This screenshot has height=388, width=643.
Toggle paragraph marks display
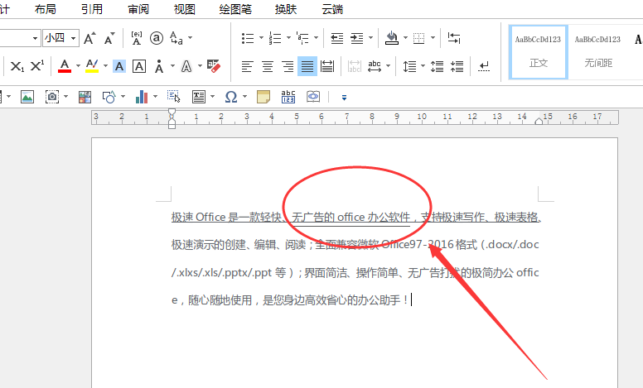click(x=484, y=66)
